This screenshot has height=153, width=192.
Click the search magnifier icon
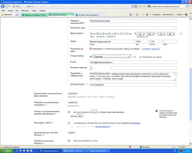(x=187, y=6)
